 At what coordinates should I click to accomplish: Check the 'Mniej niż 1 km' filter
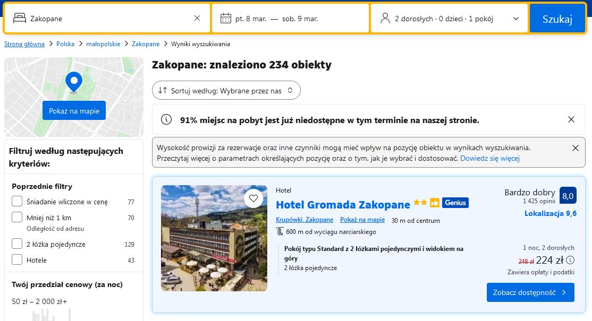click(17, 218)
